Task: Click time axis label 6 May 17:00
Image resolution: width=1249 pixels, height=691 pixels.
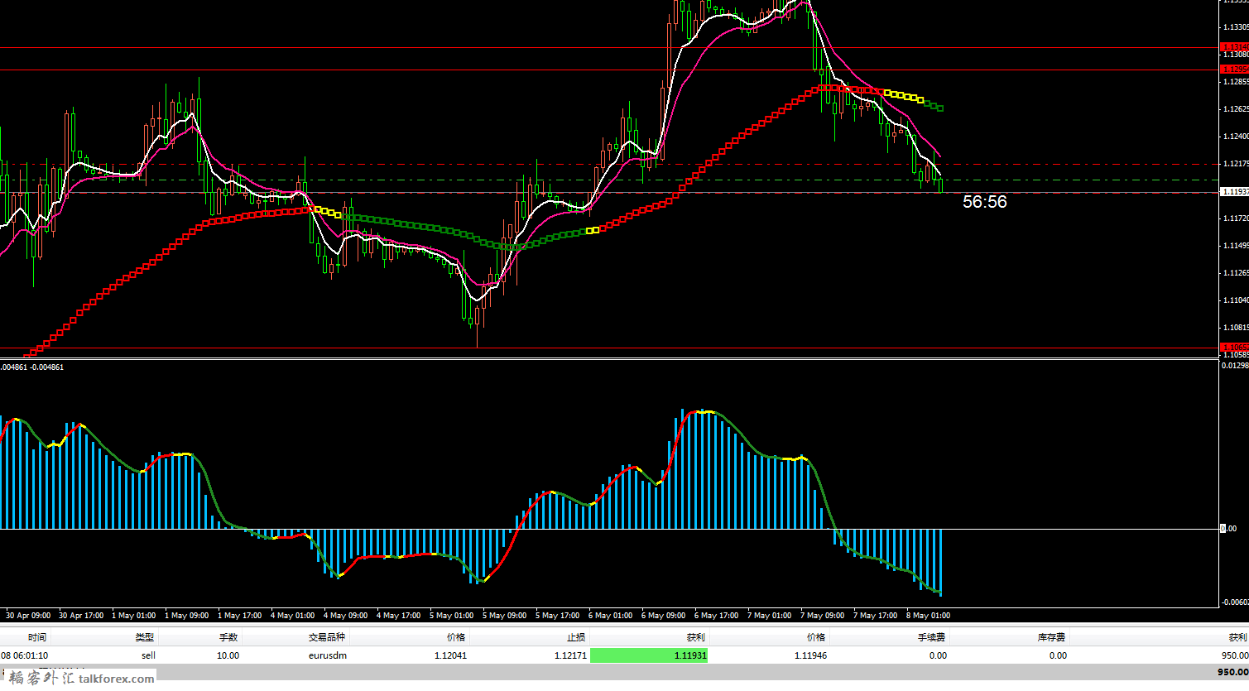Action: (x=716, y=616)
